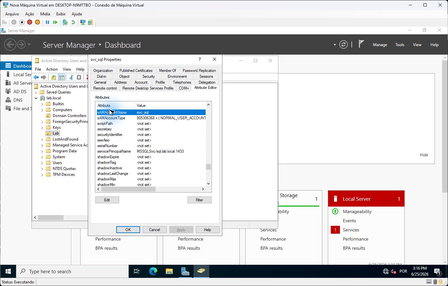This screenshot has height=286, width=448.
Task: Click the attribute list horizontal scrollbar thumb
Action: coord(128,189)
